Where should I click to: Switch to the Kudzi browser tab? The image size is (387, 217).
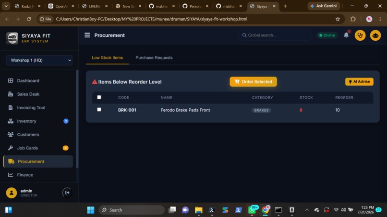(x=28, y=6)
